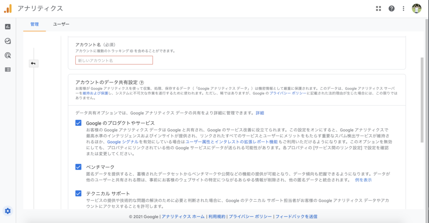Screen dimensions: 429x223
Task: Uncheck Google のプロダクトやサービス checkbox
Action: (x=78, y=123)
